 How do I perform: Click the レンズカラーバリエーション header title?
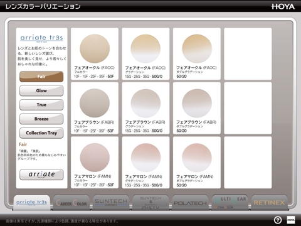pyautogui.click(x=43, y=6)
